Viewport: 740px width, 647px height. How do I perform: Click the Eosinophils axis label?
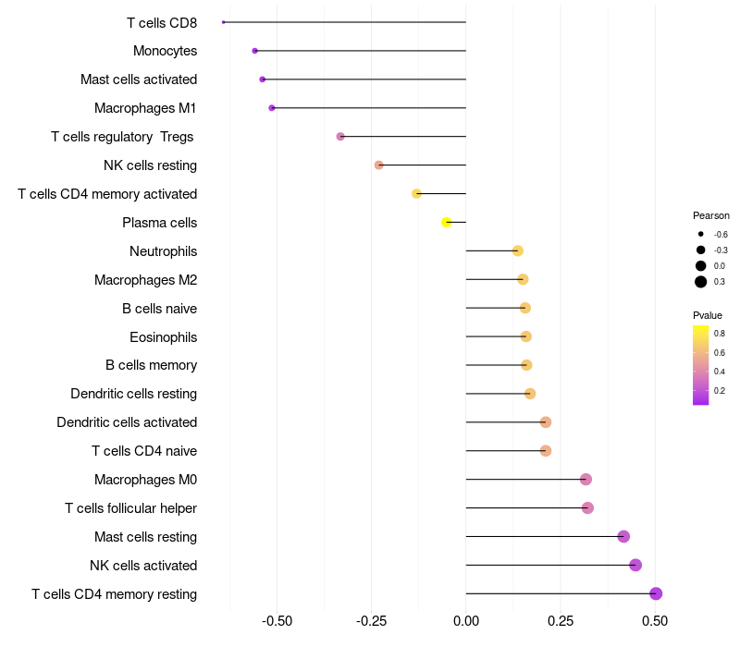[164, 337]
